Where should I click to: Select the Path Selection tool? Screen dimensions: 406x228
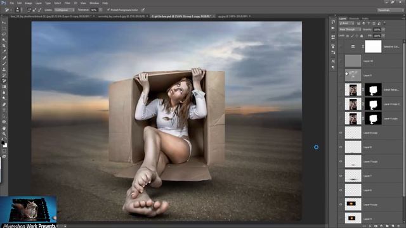click(4, 116)
